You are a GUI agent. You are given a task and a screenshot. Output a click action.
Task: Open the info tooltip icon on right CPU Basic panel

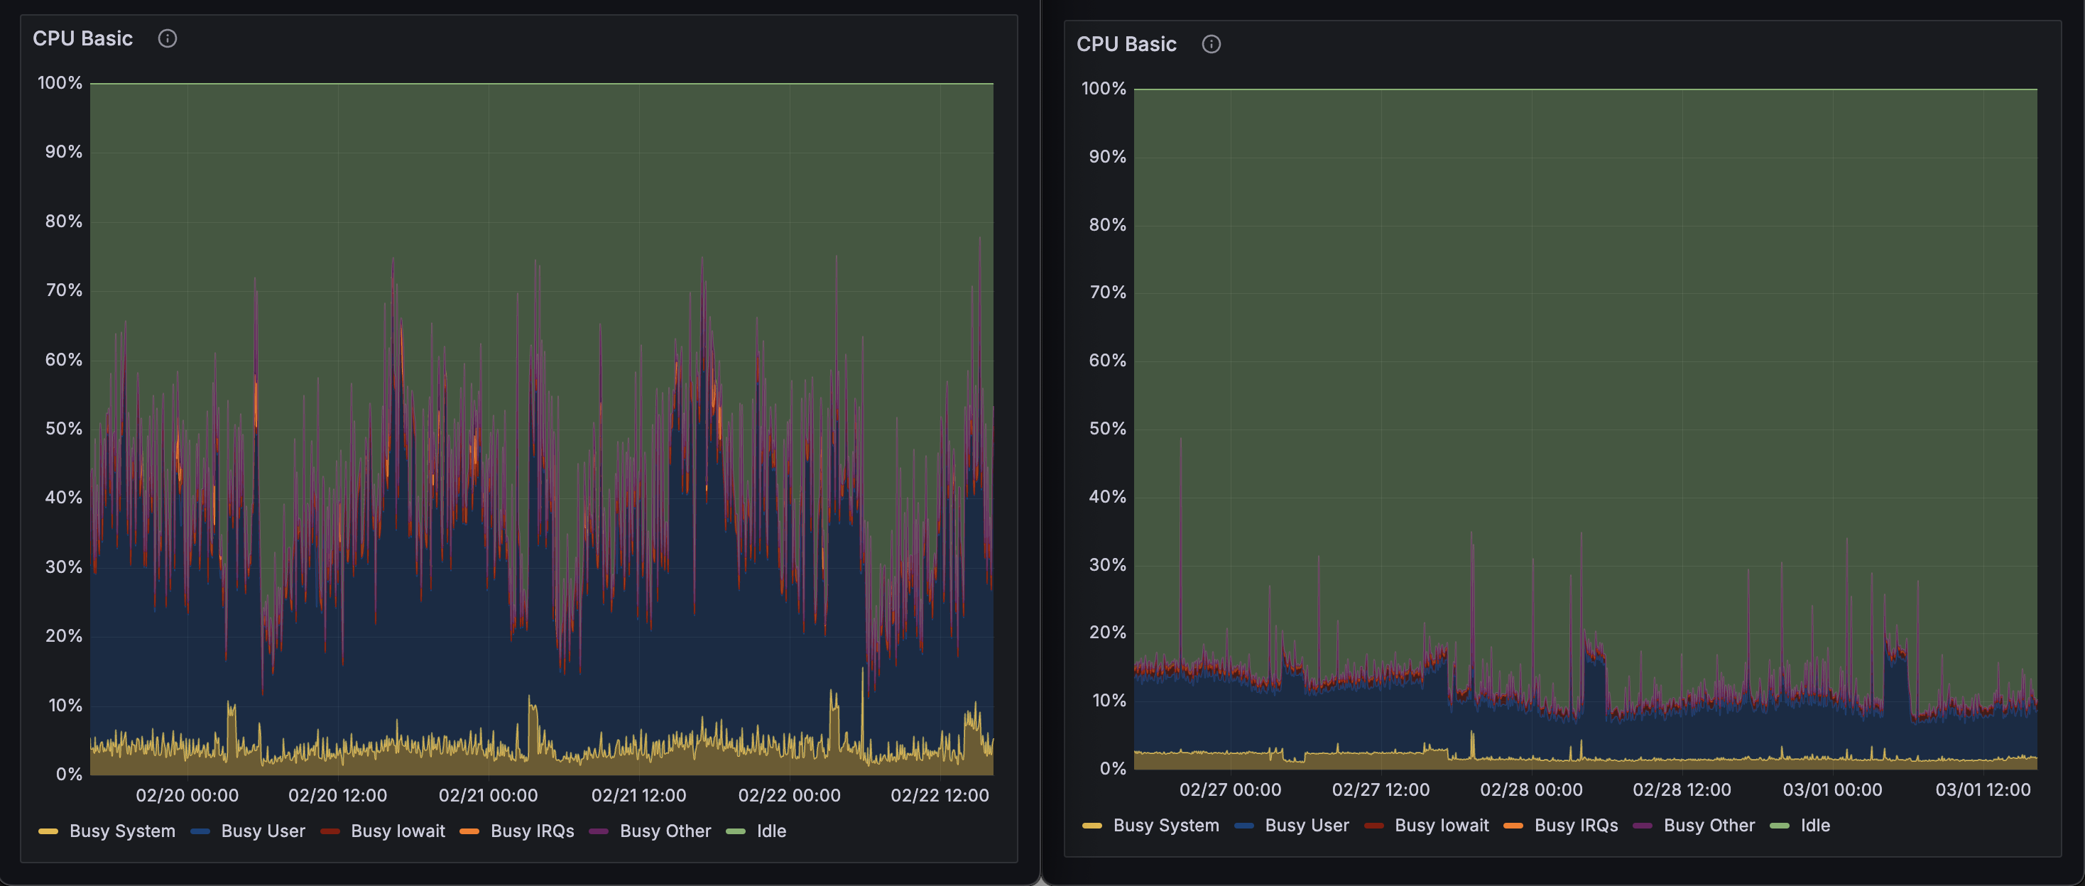coord(1212,44)
